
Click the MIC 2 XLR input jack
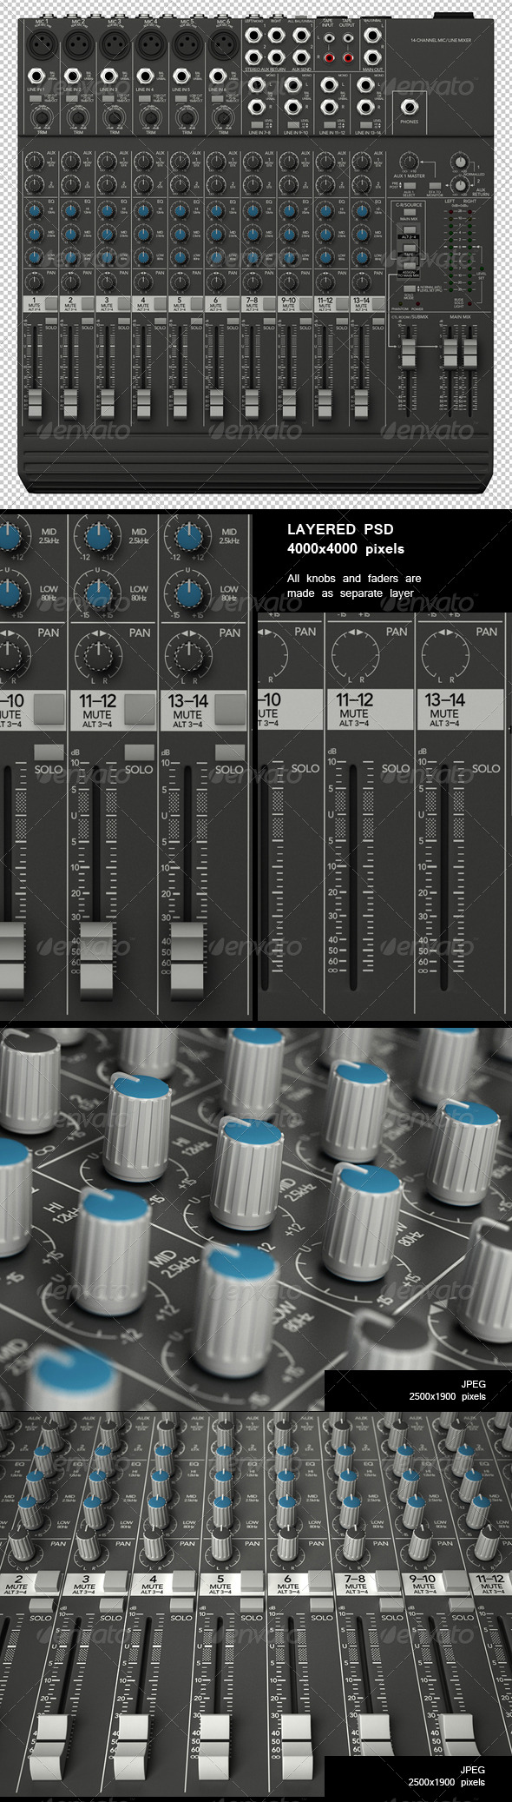tap(77, 43)
